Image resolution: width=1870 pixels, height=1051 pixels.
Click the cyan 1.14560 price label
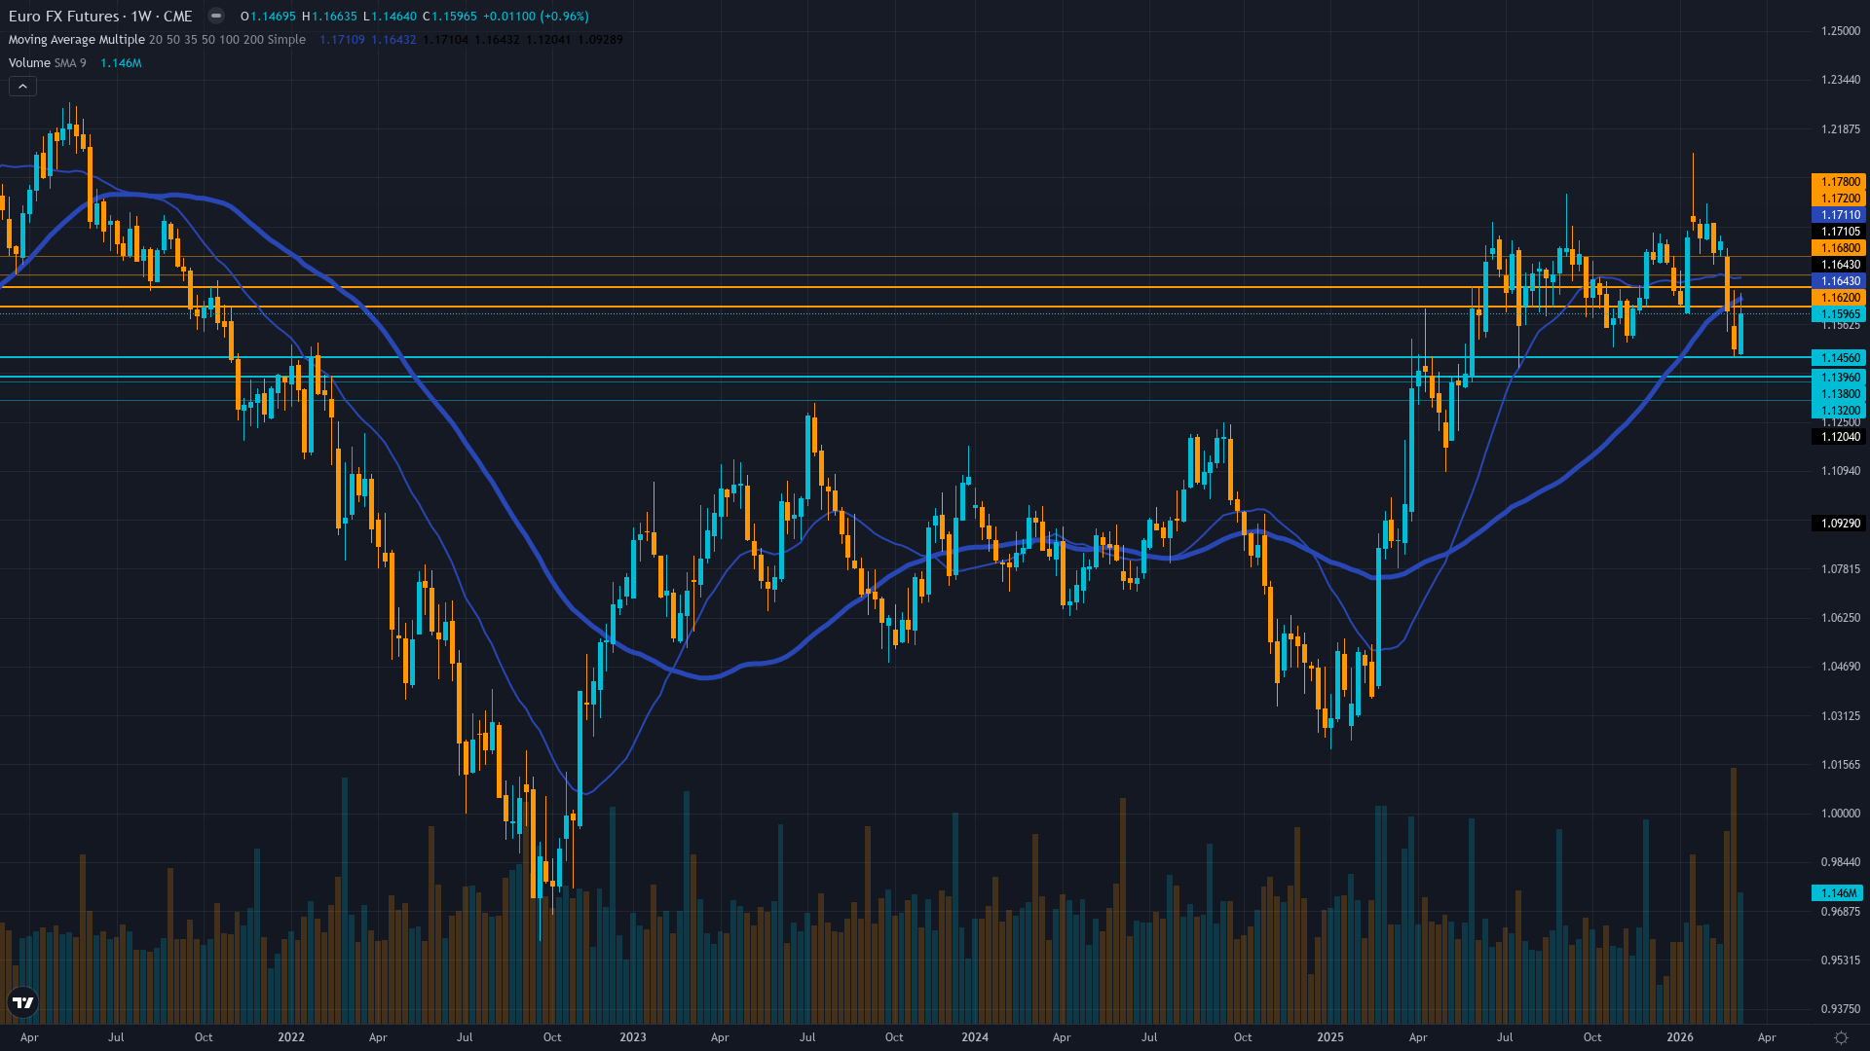pos(1839,358)
